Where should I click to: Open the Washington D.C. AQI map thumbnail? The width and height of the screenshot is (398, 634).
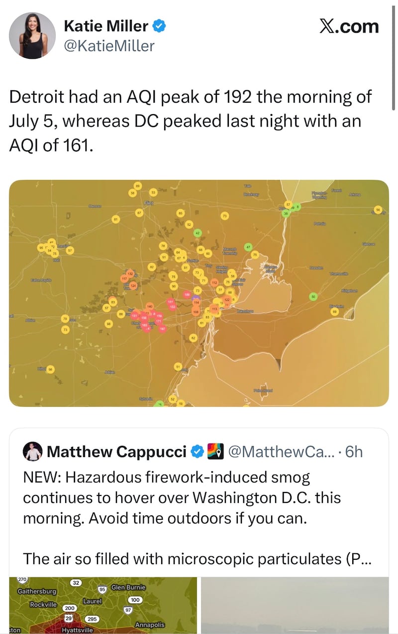(x=103, y=606)
